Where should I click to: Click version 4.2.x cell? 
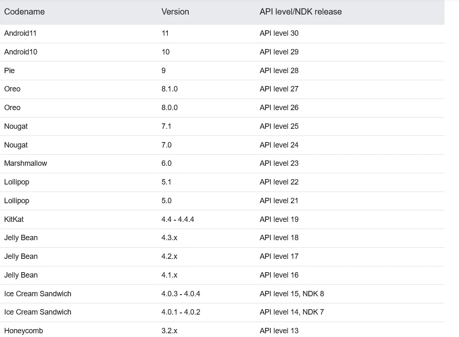click(169, 256)
